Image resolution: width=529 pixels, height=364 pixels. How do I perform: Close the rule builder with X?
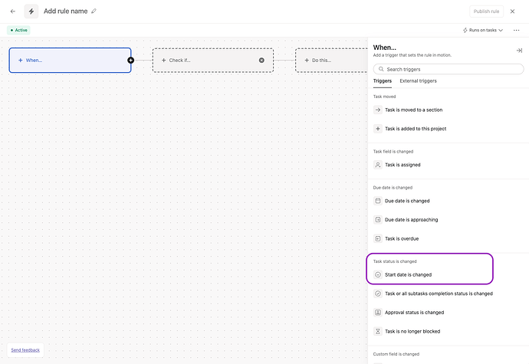pyautogui.click(x=512, y=11)
